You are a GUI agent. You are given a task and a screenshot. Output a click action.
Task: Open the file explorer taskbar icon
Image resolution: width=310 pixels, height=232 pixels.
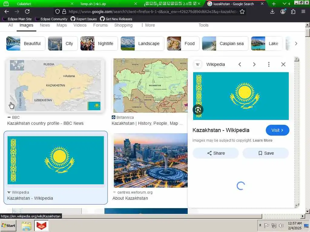point(27,226)
